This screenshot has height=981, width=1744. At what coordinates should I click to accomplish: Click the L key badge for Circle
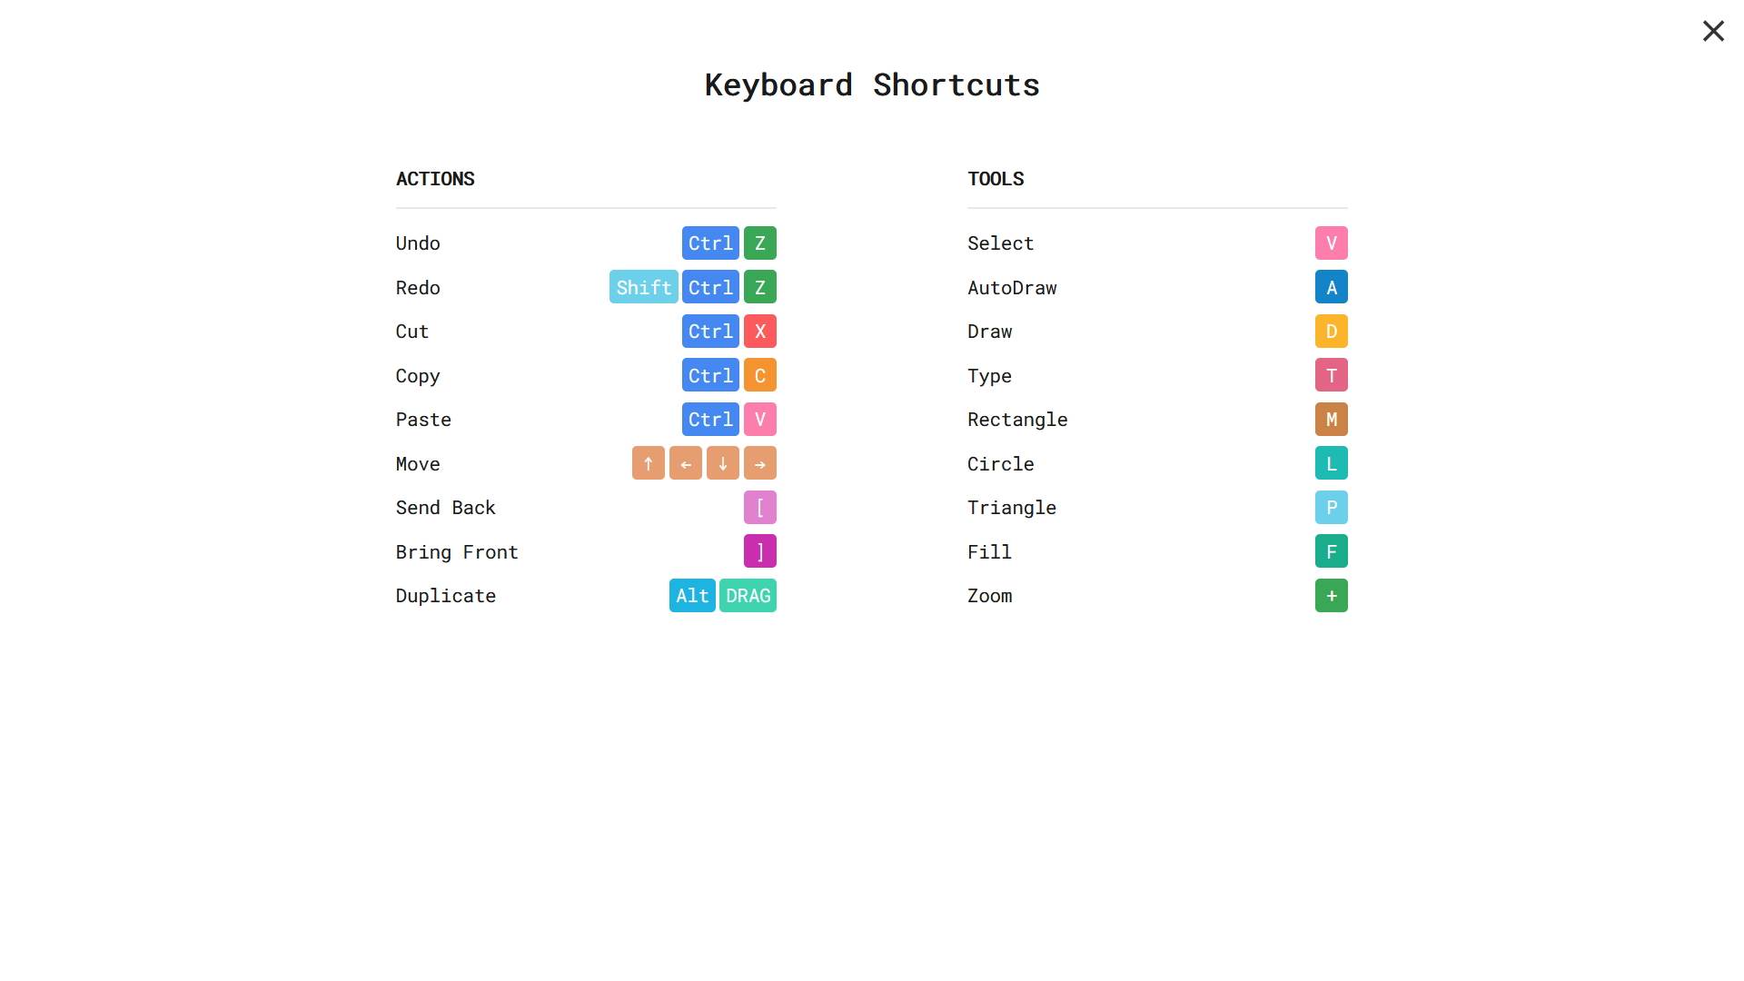[x=1332, y=464]
